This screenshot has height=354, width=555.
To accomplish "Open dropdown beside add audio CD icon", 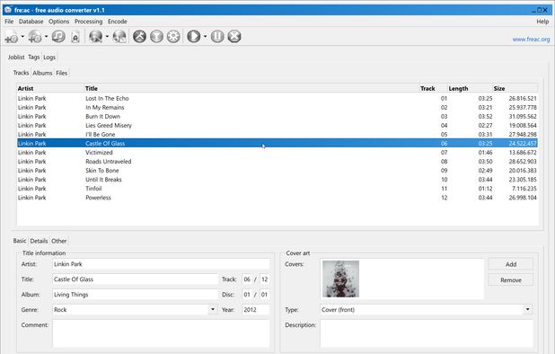I will (x=46, y=37).
